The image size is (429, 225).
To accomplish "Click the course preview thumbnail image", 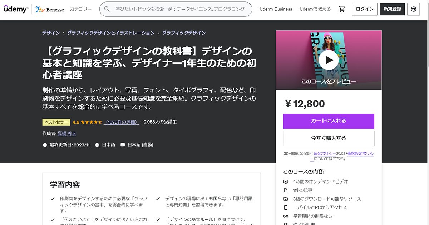I will [x=329, y=60].
